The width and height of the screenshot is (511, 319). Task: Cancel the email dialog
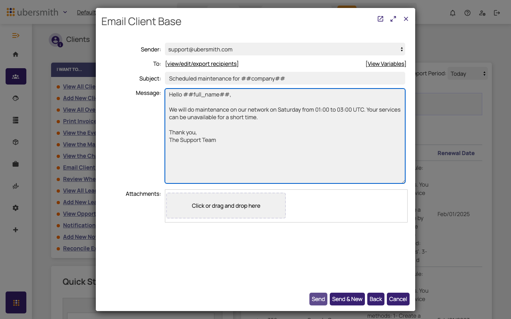tap(398, 299)
